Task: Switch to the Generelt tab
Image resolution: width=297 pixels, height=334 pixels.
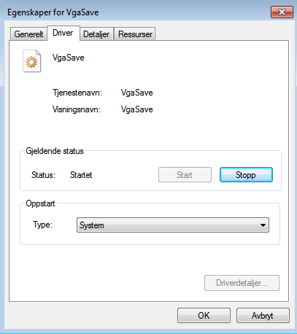Action: (x=28, y=34)
